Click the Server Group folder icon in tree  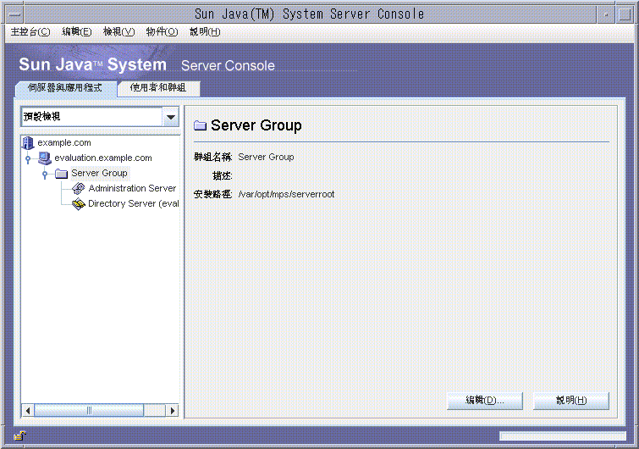pos(61,174)
